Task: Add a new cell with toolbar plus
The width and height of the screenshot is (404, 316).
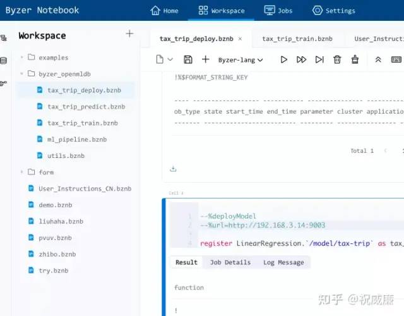Action: pyautogui.click(x=205, y=59)
